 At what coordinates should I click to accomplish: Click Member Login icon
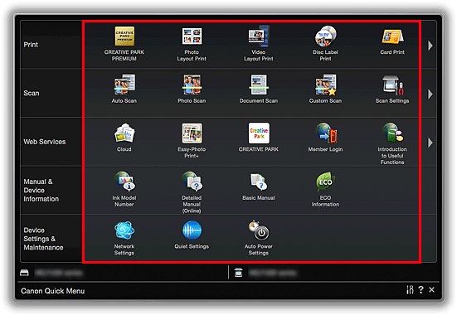[x=325, y=138]
